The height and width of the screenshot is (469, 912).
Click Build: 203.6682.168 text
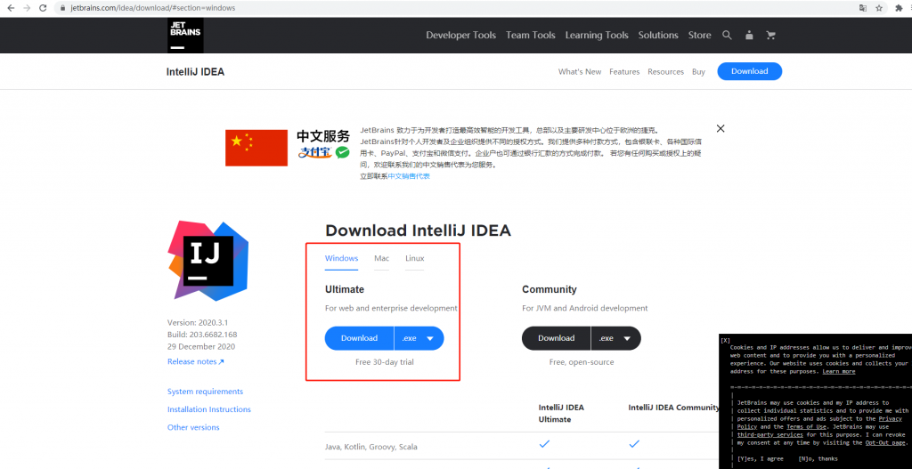click(202, 335)
